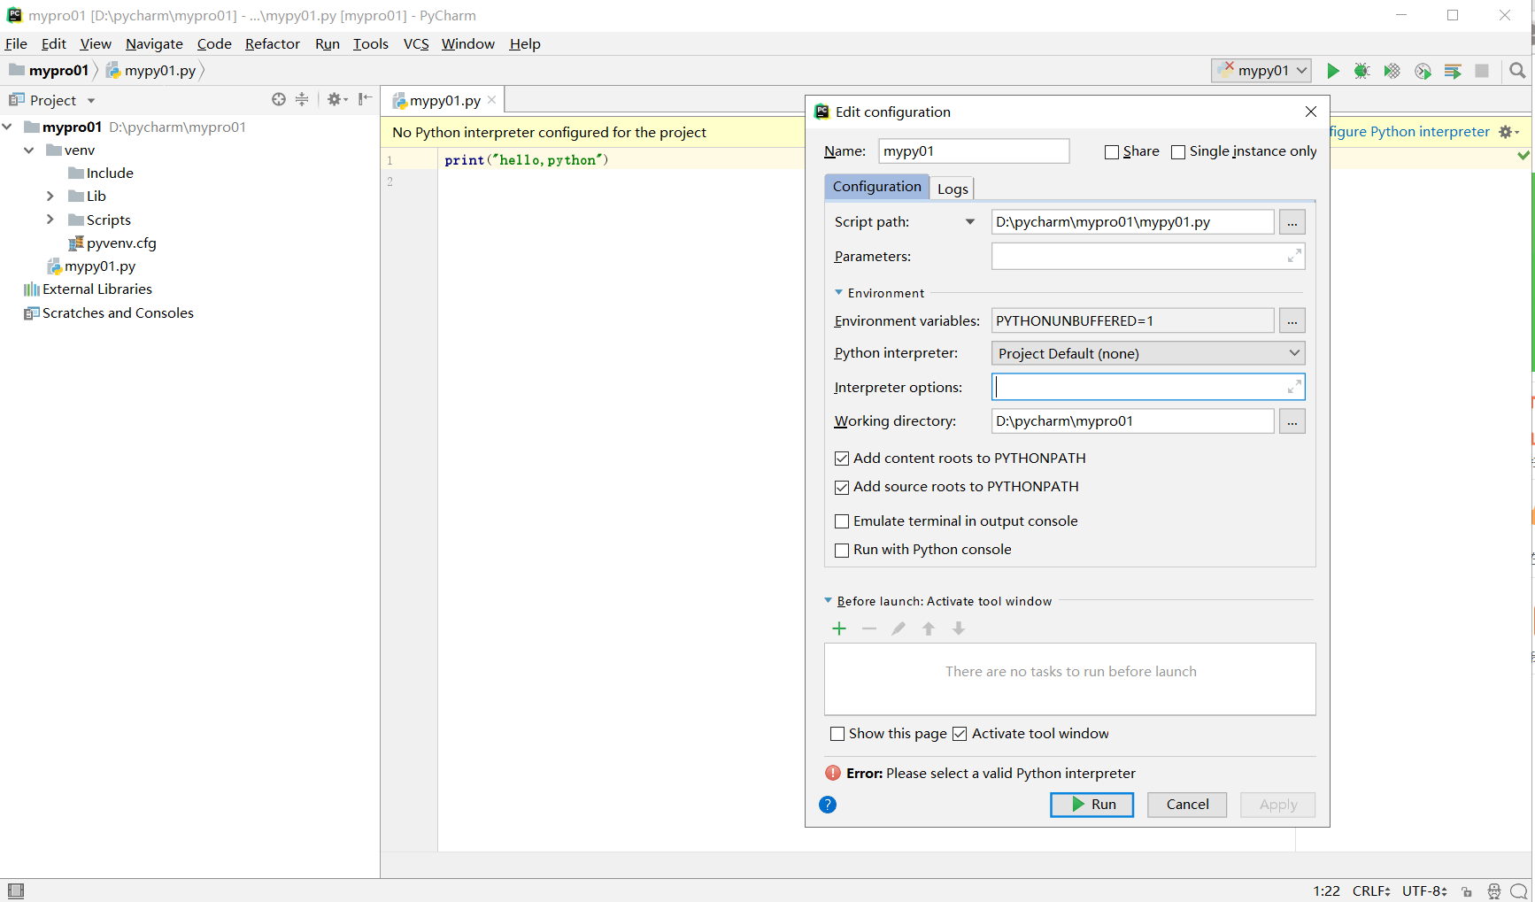Click the remove task minus icon
The width and height of the screenshot is (1535, 902).
(x=869, y=628)
